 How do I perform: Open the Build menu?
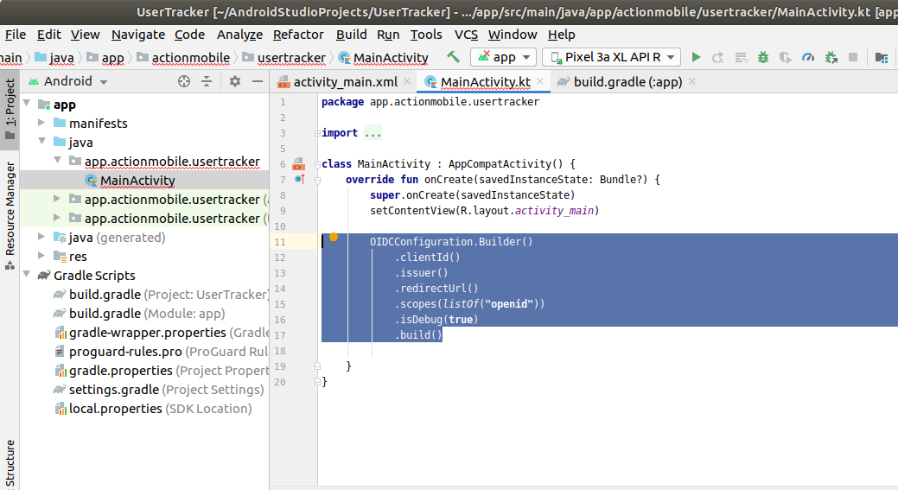coord(351,35)
